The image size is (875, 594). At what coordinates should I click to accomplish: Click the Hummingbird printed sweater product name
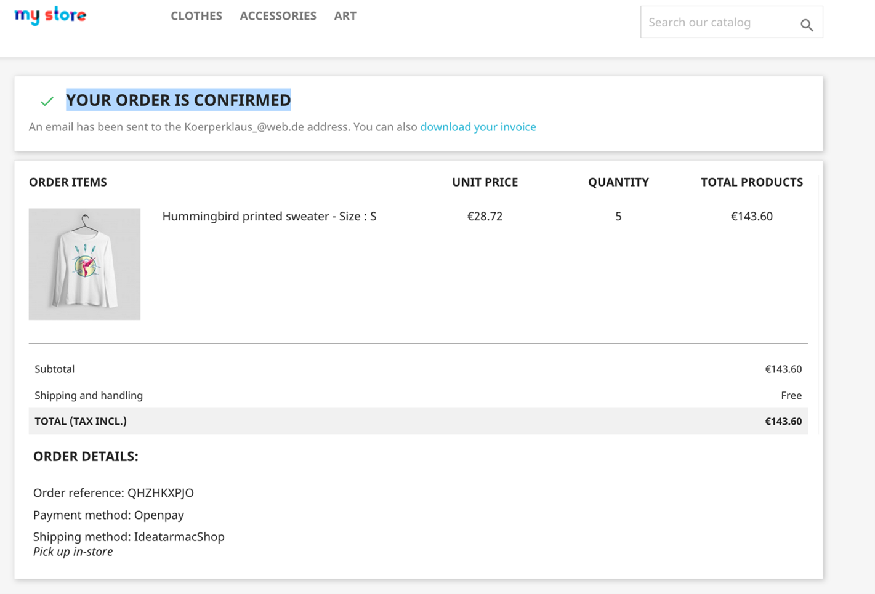pyautogui.click(x=269, y=216)
